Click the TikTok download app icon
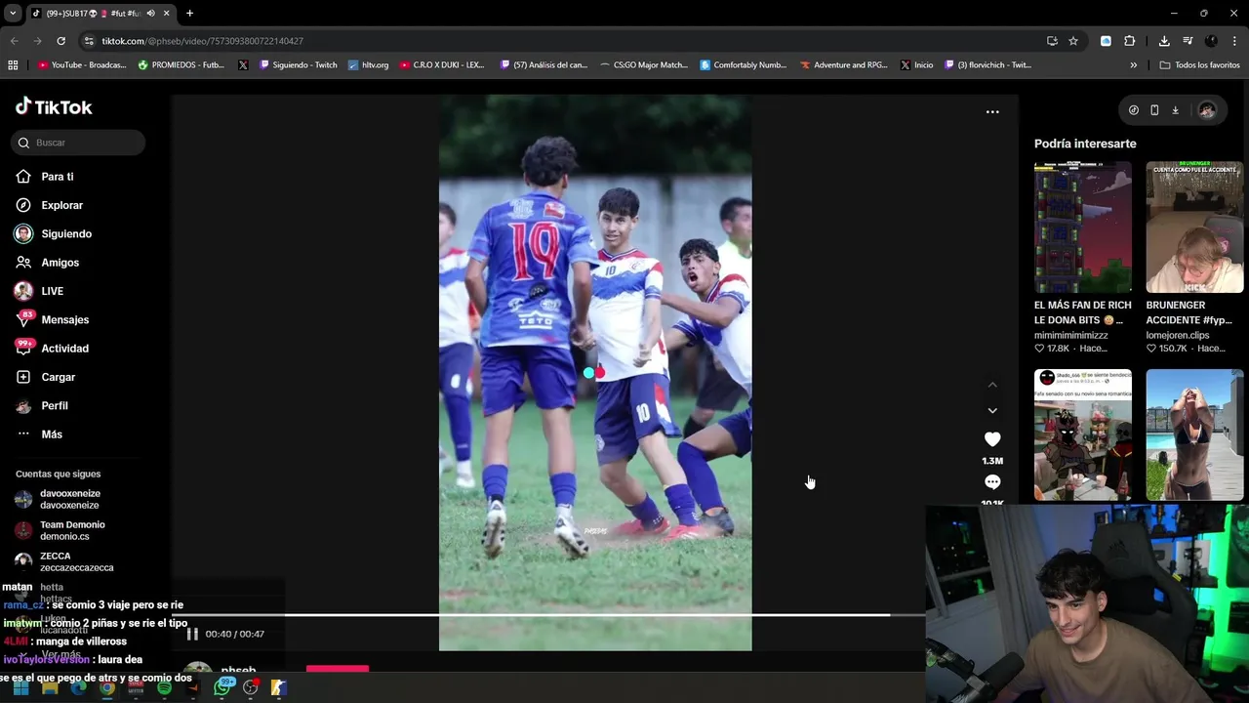 click(1175, 110)
